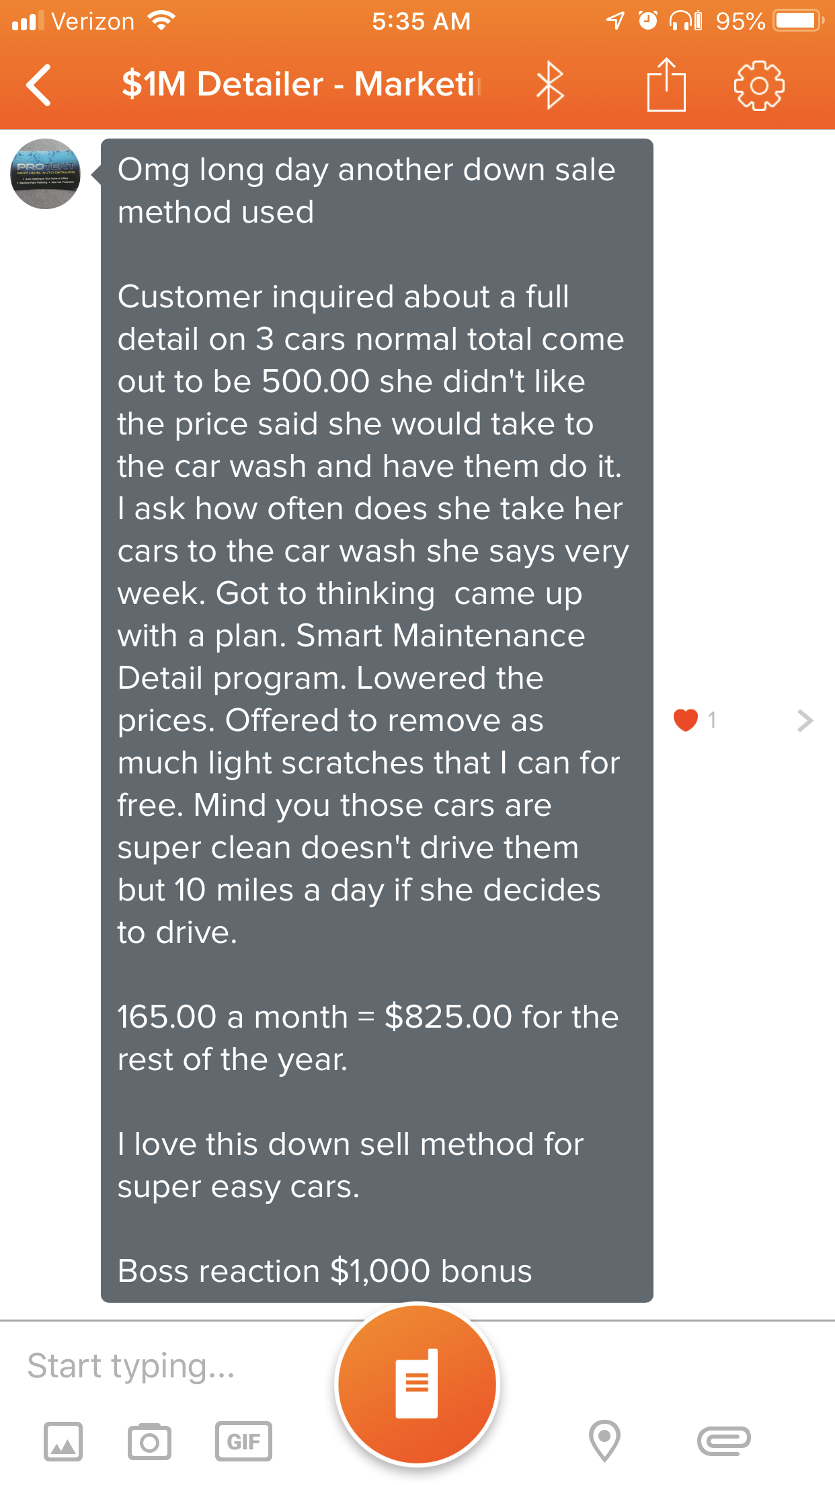Tap the gray message bubble
This screenshot has height=1485, width=835.
click(376, 720)
